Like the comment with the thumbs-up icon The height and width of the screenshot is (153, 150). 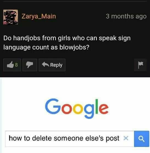click(x=10, y=65)
